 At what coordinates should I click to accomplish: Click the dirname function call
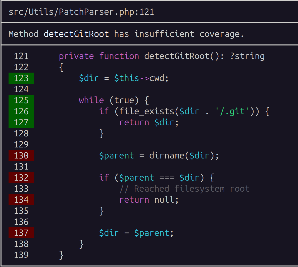click(167, 155)
